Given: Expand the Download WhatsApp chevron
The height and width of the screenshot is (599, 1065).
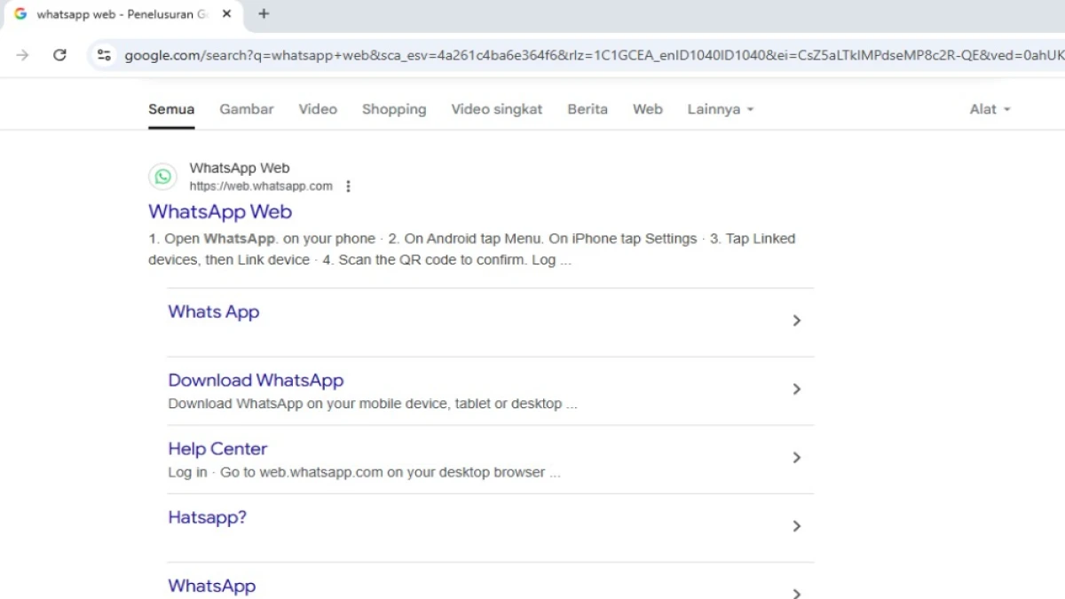Looking at the screenshot, I should (x=796, y=389).
